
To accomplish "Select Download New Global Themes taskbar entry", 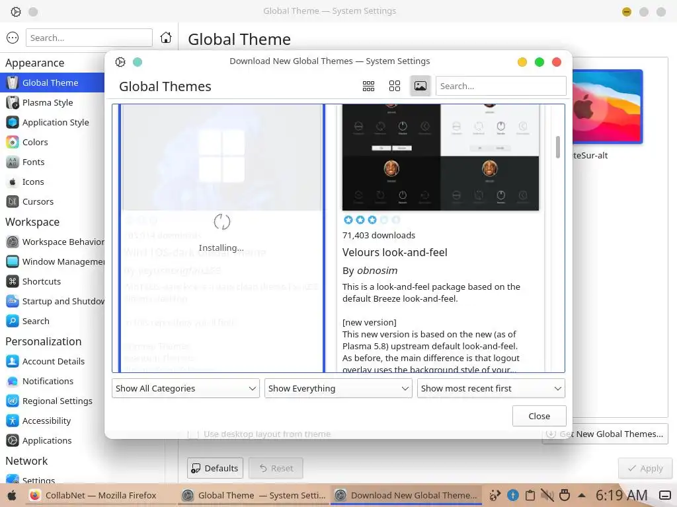I will (407, 495).
